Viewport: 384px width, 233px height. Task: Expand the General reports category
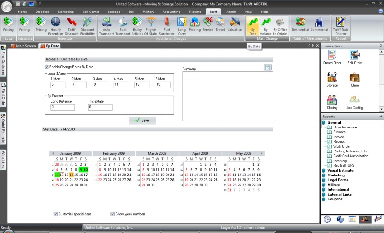334,122
